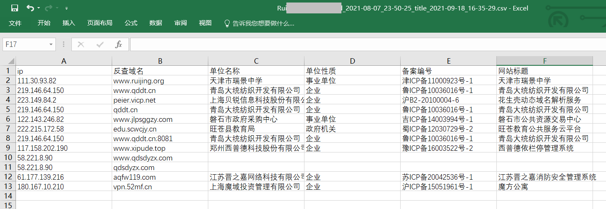Image resolution: width=606 pixels, height=209 pixels.
Task: Open the 文件 menu
Action: [15, 23]
